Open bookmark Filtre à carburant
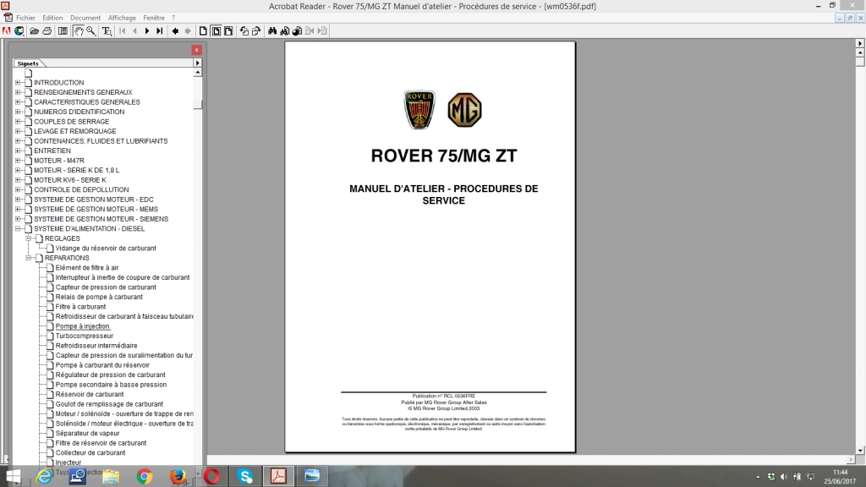This screenshot has height=487, width=866. point(80,306)
